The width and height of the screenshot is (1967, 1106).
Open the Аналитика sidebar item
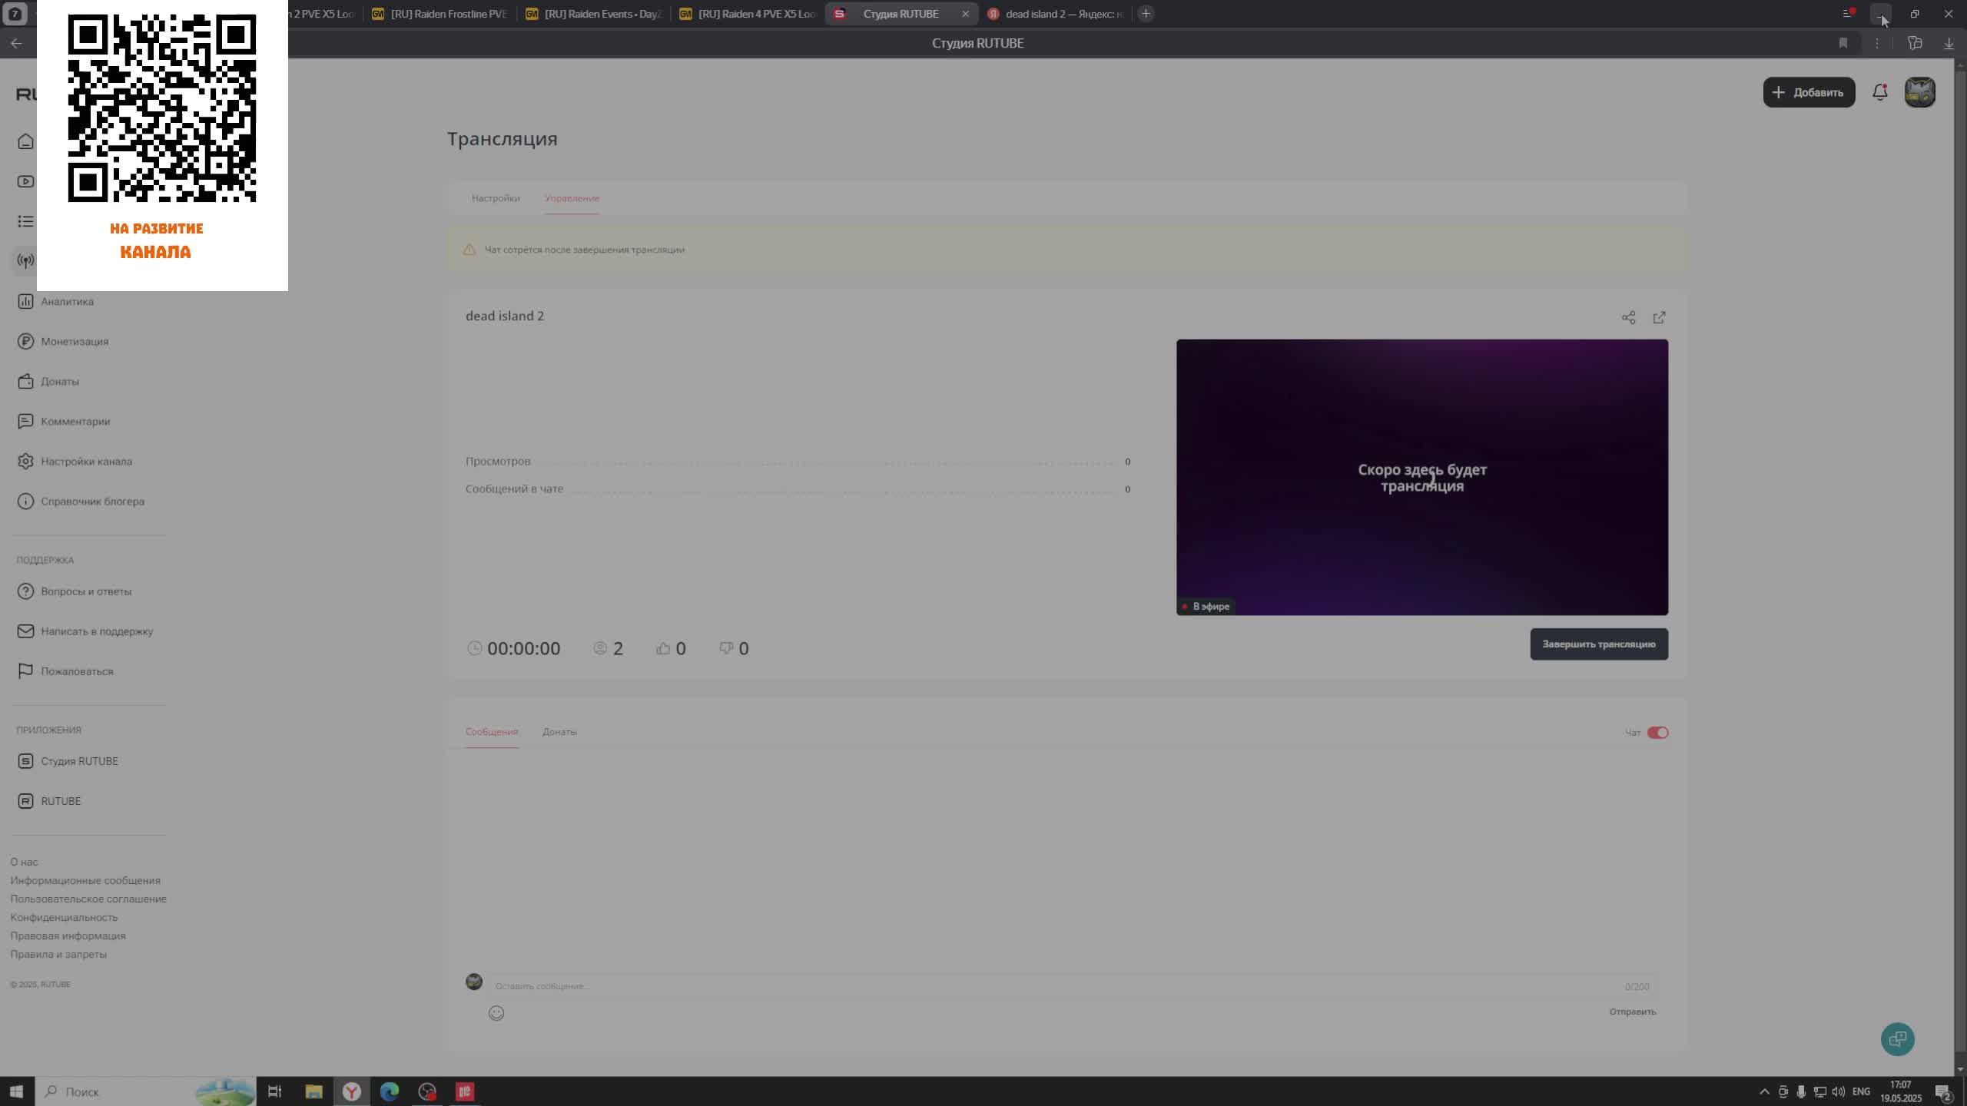(67, 301)
